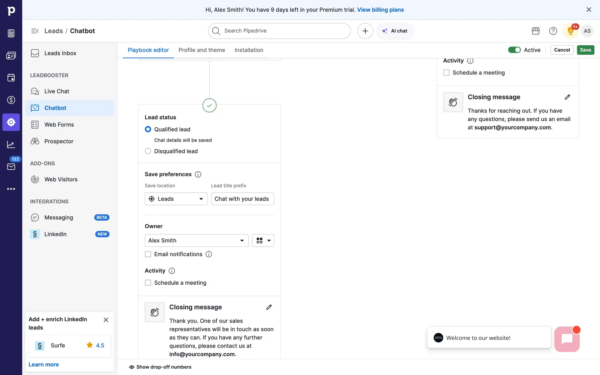
Task: Click the plus quick-add button
Action: click(x=365, y=31)
